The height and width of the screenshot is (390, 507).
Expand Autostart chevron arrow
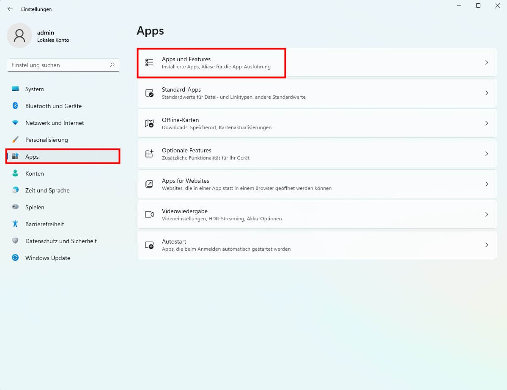487,245
